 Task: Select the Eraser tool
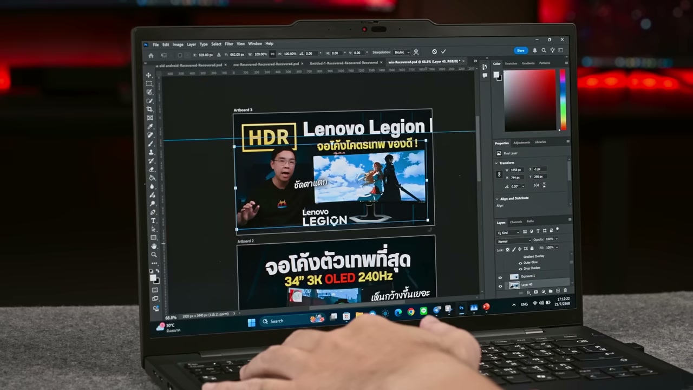click(152, 169)
